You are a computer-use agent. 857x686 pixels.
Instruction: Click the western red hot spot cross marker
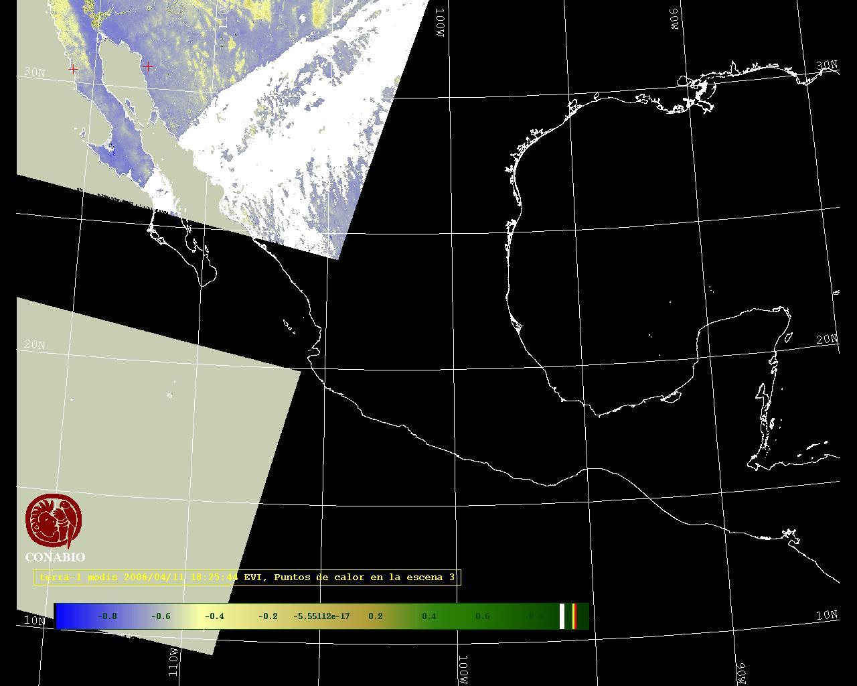73,68
